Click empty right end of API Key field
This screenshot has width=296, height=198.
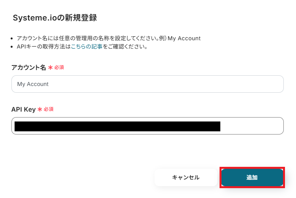tap(252, 126)
